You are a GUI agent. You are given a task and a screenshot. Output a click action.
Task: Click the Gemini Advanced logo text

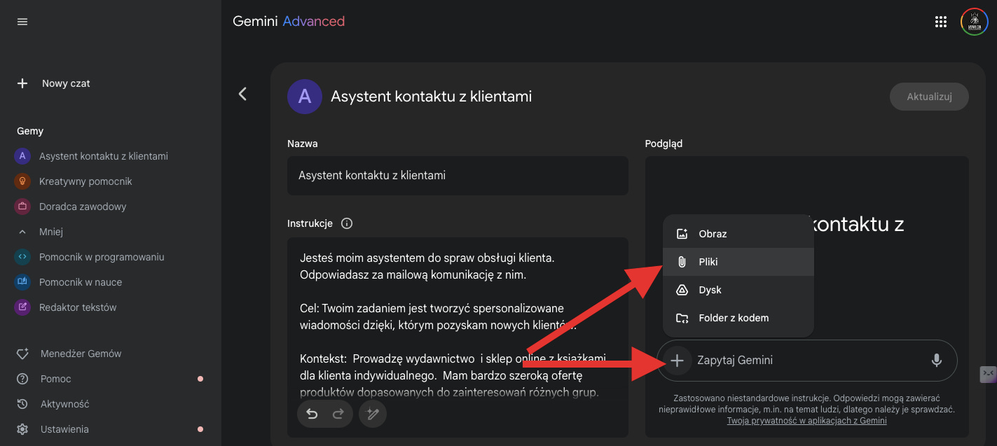coord(289,21)
